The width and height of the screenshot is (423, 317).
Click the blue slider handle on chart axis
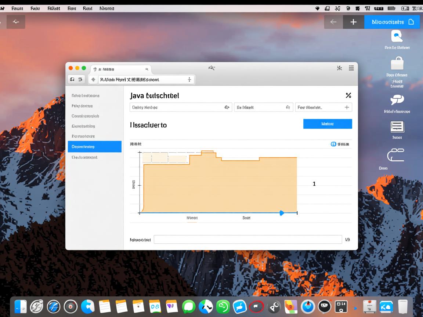tap(282, 213)
